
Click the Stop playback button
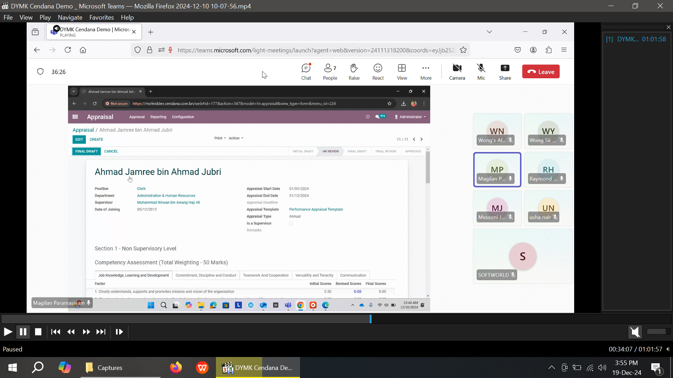[x=38, y=332]
